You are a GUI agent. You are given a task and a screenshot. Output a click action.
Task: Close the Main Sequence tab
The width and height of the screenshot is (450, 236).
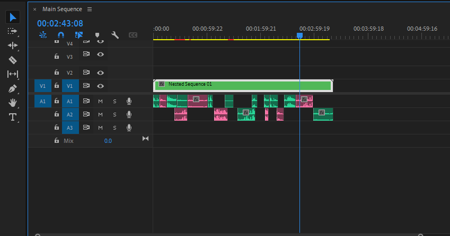(35, 10)
